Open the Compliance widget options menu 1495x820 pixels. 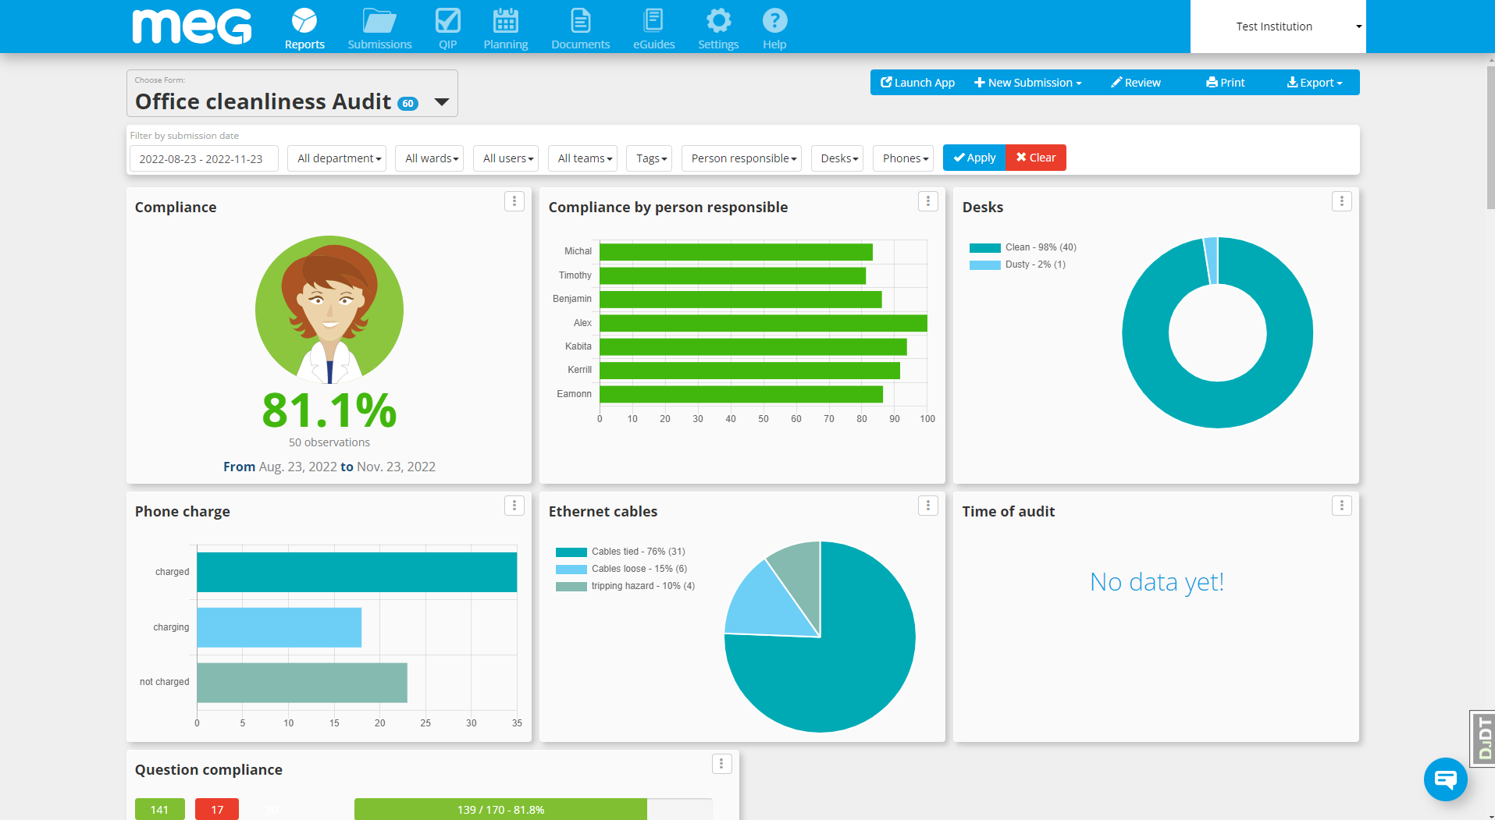point(514,201)
